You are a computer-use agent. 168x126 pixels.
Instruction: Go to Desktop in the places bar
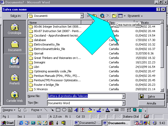[14, 62]
